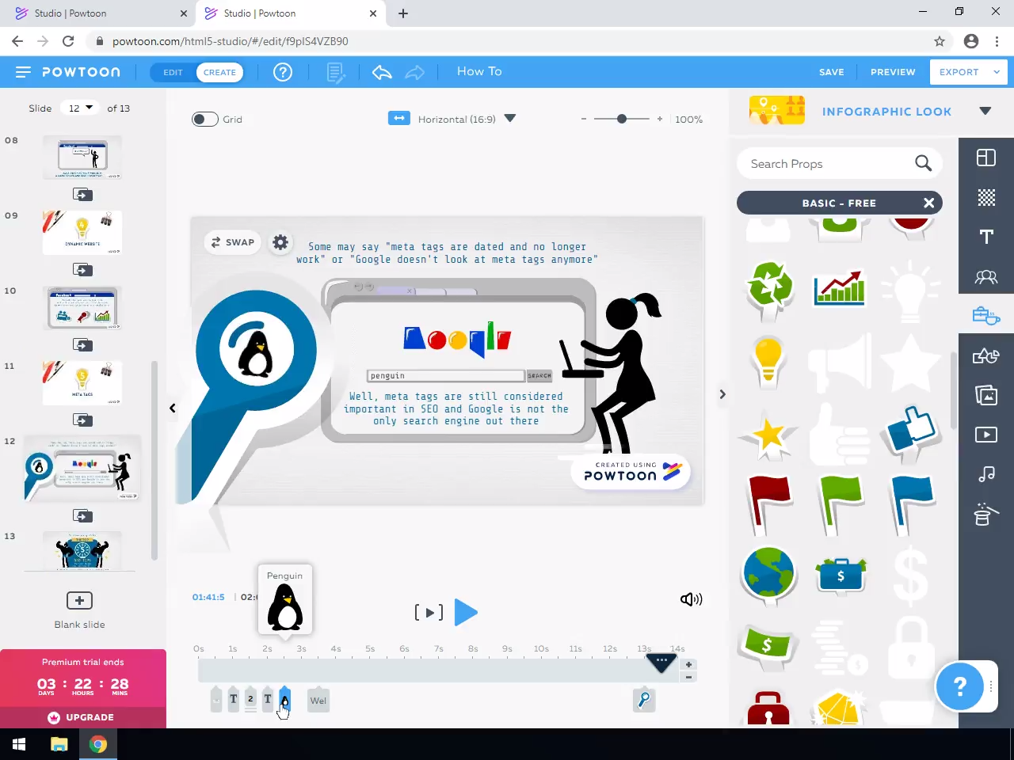Expand the Infographic Look style dropdown

tap(985, 111)
